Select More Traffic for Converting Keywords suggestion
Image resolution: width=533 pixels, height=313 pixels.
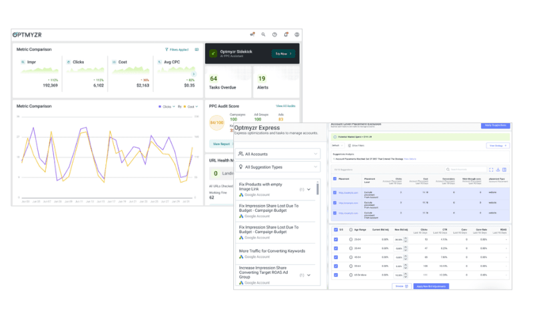(x=276, y=254)
